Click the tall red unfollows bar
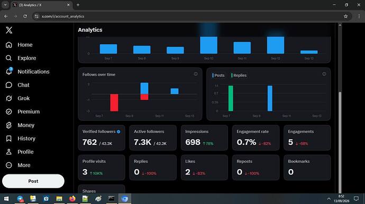Viewport: 365px width, 204px height. [x=114, y=103]
